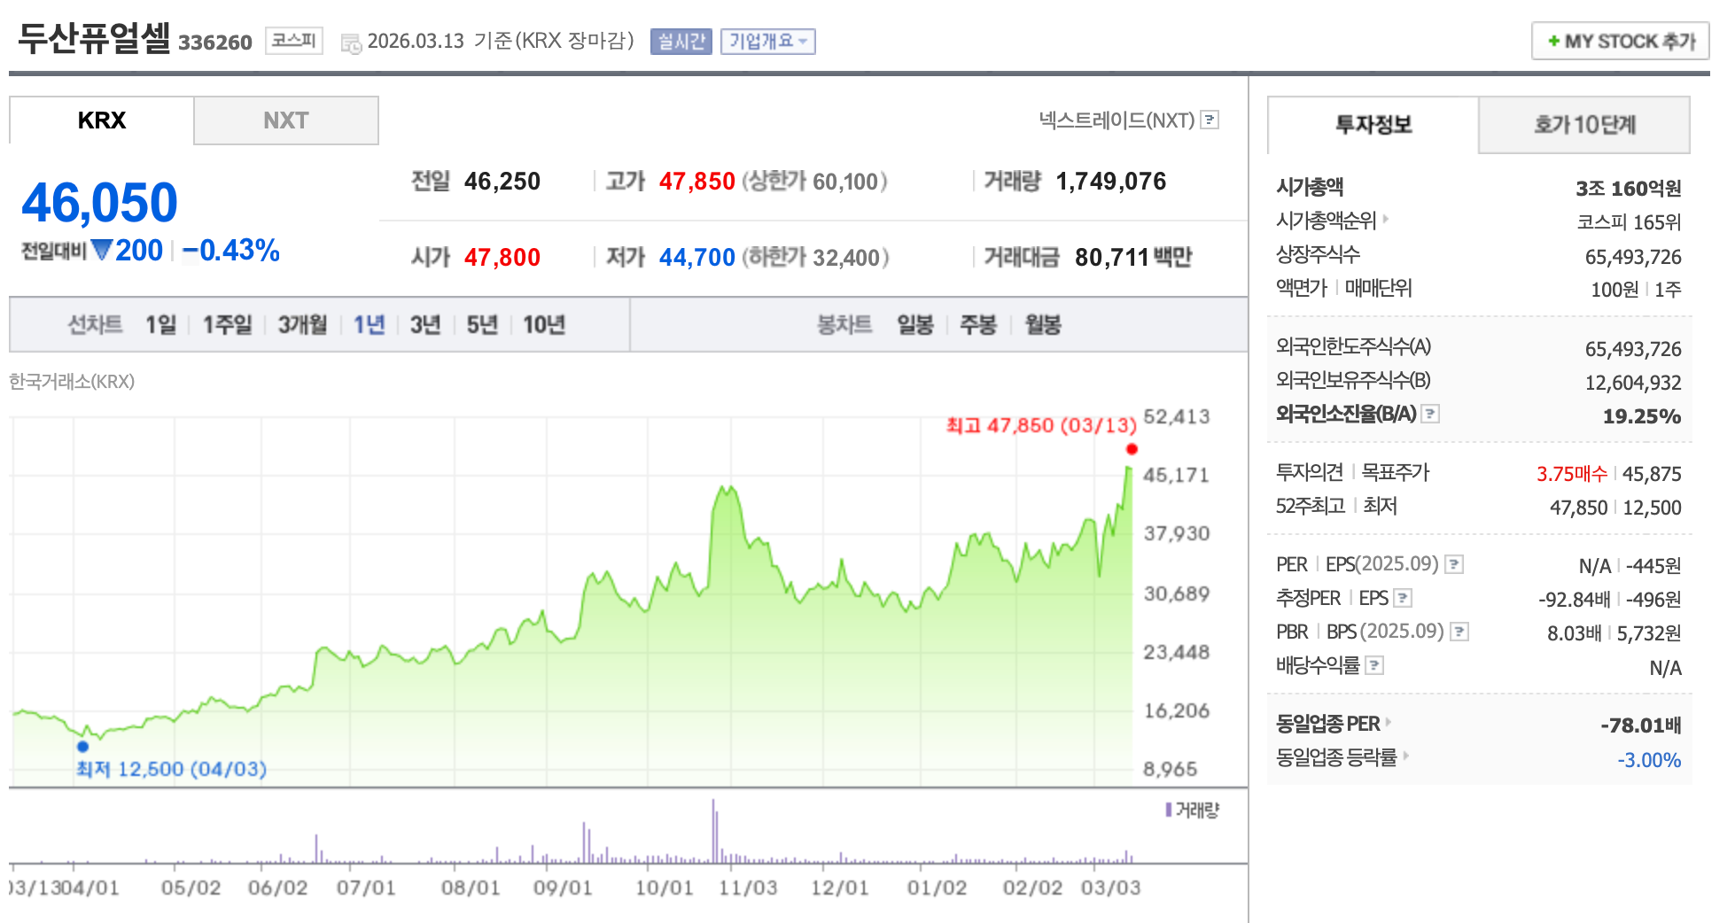The image size is (1735, 923).
Task: Select the 1일 line chart period
Action: pos(161,325)
